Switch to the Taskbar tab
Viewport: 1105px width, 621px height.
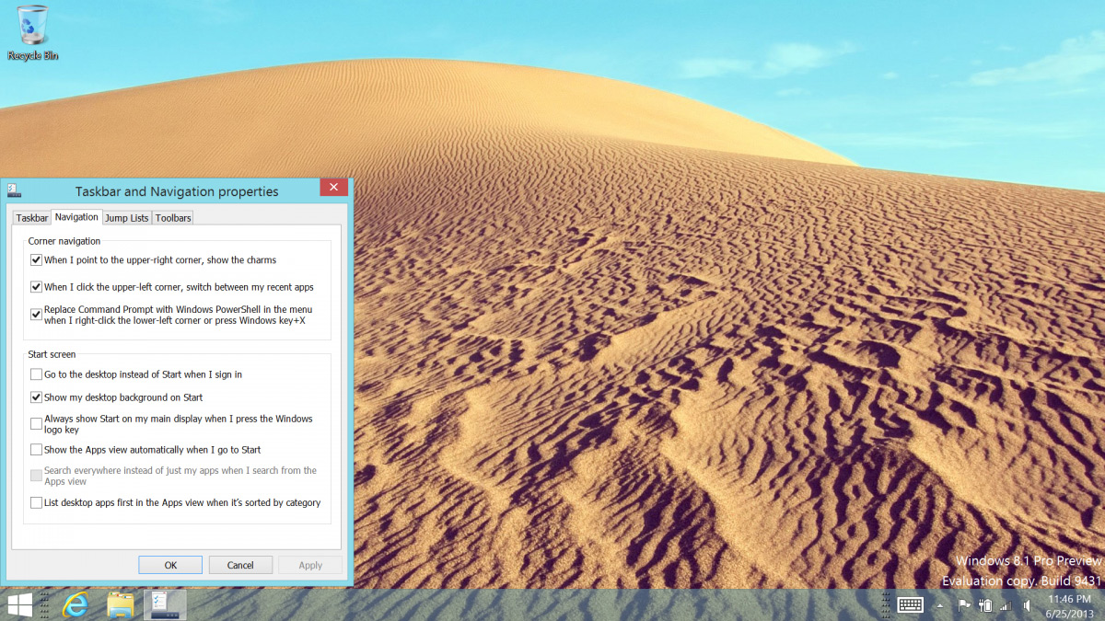(x=32, y=218)
